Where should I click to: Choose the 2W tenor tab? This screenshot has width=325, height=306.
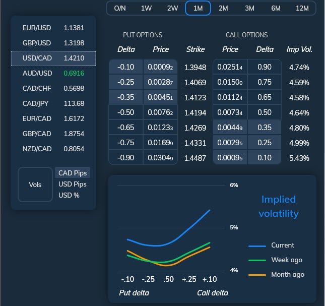click(172, 8)
